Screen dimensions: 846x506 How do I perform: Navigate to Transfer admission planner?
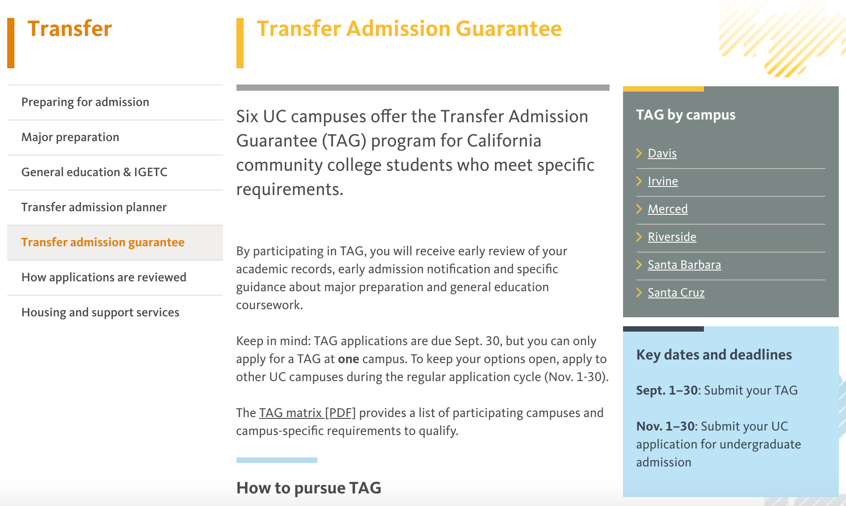coord(94,207)
